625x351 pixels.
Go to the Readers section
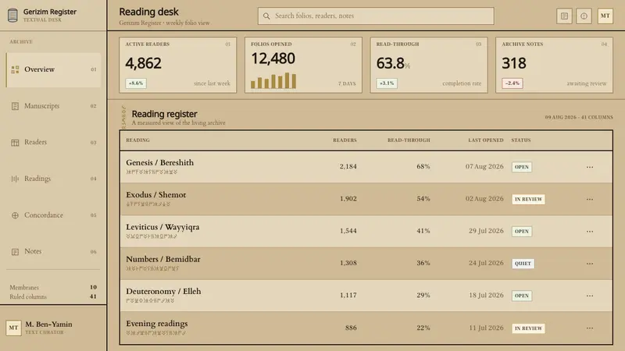pyautogui.click(x=53, y=143)
